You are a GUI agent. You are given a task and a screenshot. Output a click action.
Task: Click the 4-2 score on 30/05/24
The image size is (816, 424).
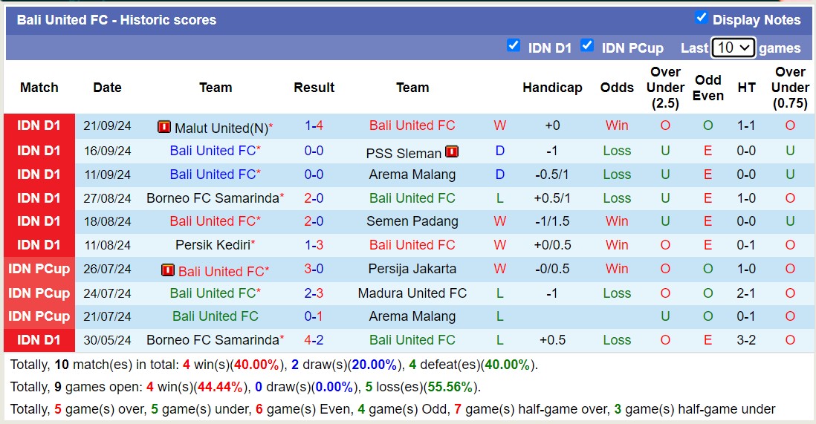point(314,340)
